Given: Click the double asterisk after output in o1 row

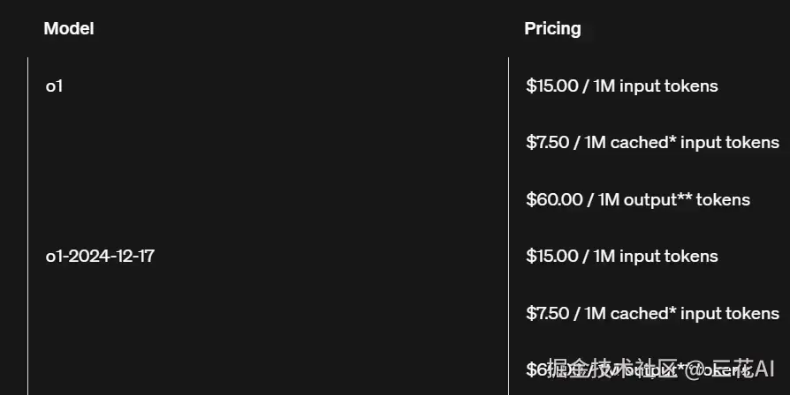Looking at the screenshot, I should (x=685, y=197).
